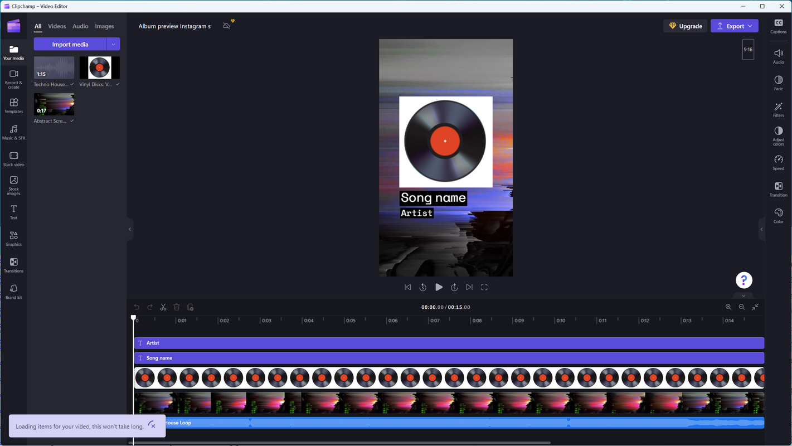Delete selection using trash icon

click(x=177, y=307)
